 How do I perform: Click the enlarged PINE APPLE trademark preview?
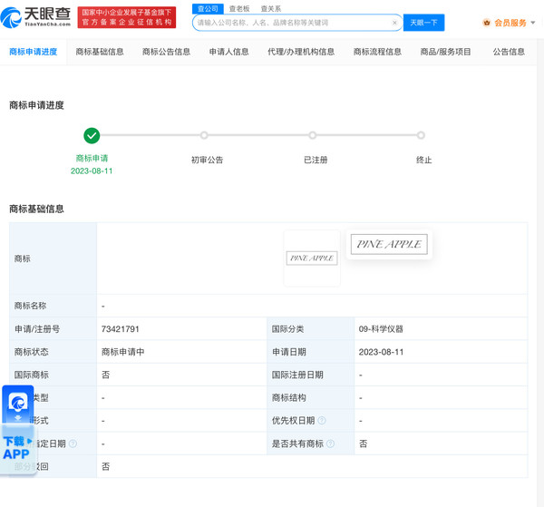(x=389, y=244)
